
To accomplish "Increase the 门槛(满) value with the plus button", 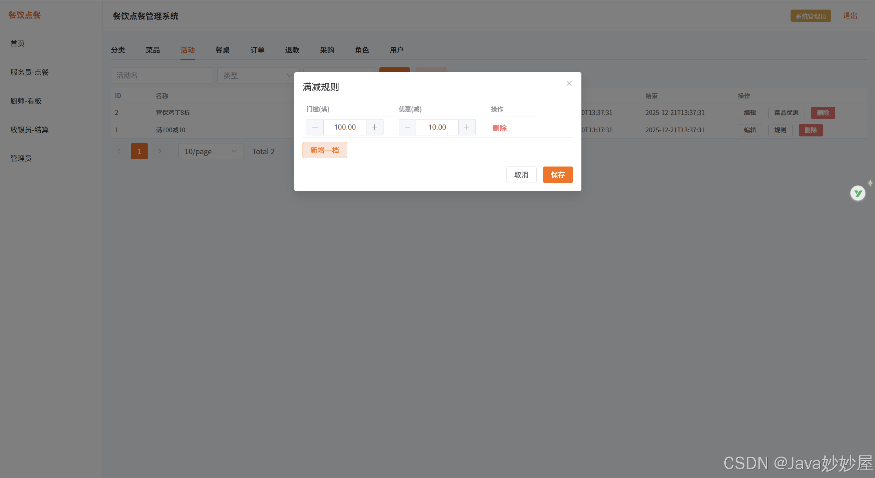I will tap(375, 127).
